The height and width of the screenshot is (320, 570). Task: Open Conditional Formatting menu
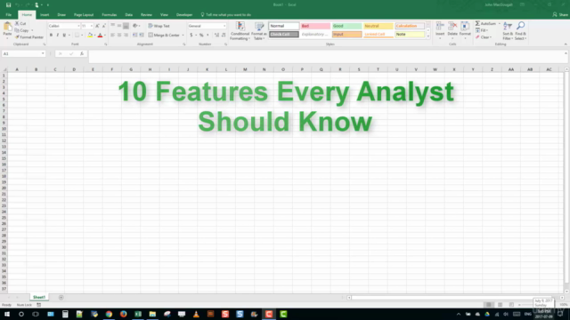240,31
